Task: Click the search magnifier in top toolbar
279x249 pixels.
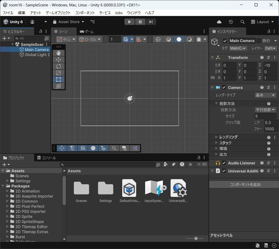Action: 243,22
